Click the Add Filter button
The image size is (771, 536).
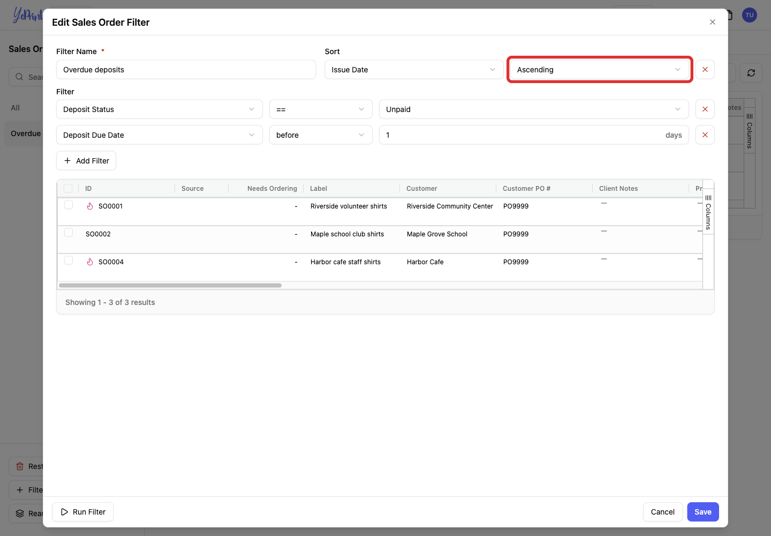point(86,161)
